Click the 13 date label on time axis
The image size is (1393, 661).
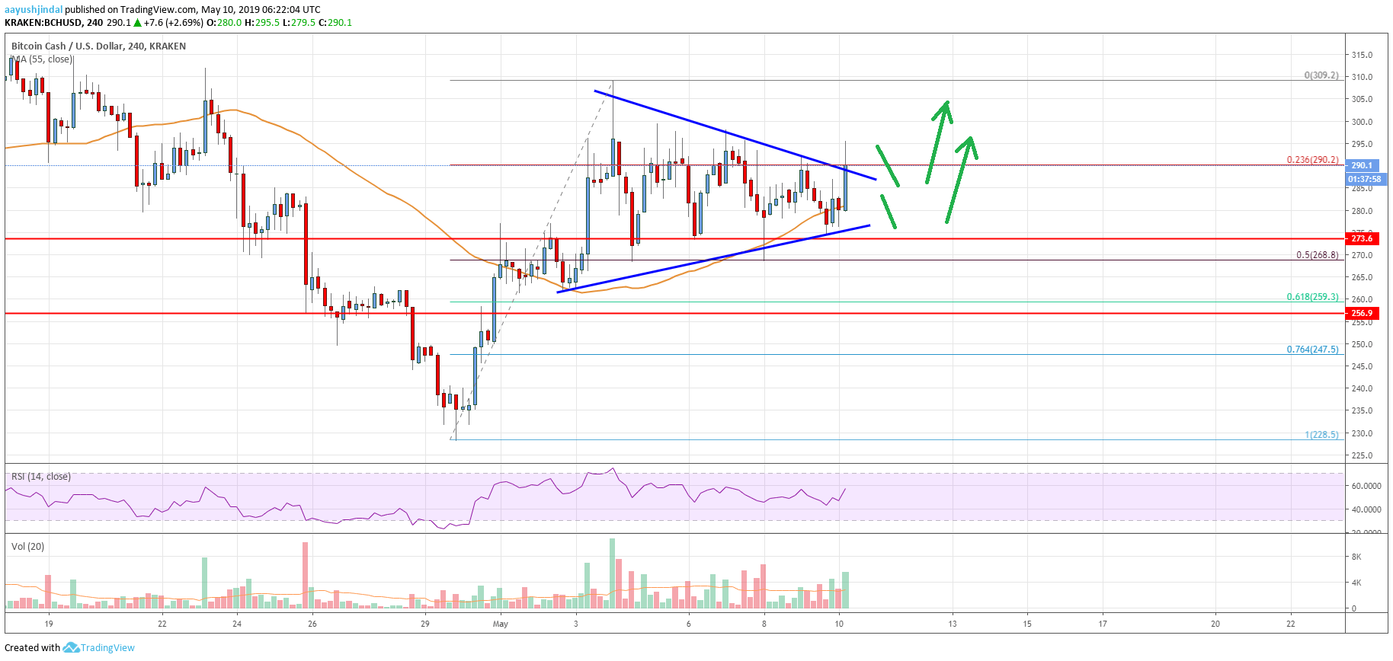(953, 624)
